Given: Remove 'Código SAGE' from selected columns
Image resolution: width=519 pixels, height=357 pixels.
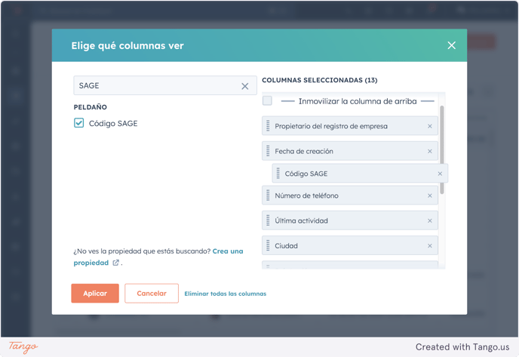Looking at the screenshot, I should (x=440, y=174).
